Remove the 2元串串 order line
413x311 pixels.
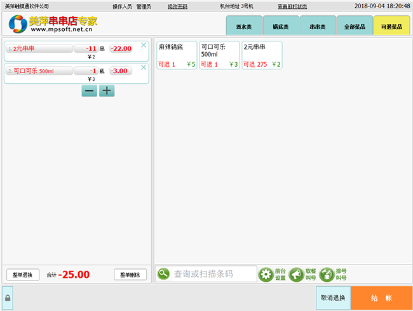tap(143, 45)
